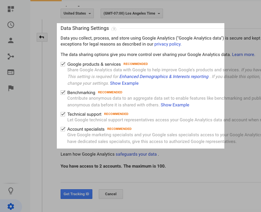261x212 pixels.
Task: Open Enhanced Demographics & Interests reporting link
Action: pyautogui.click(x=164, y=77)
